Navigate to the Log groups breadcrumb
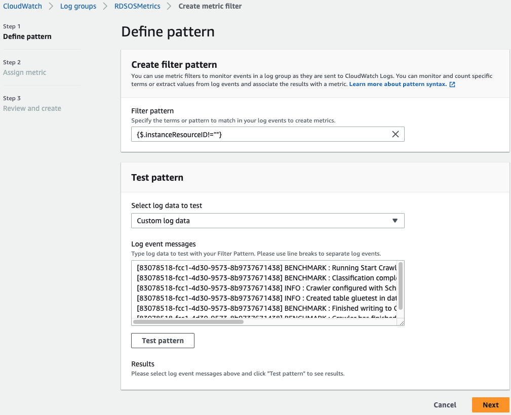 point(78,6)
